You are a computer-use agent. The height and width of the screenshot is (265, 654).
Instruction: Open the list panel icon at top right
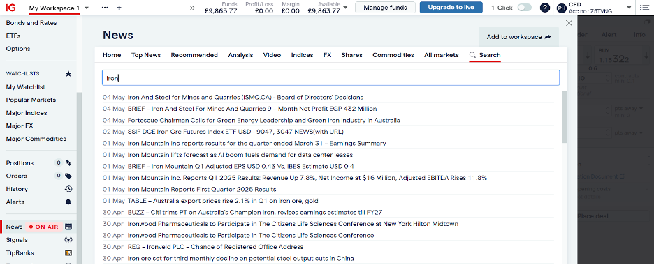644,8
